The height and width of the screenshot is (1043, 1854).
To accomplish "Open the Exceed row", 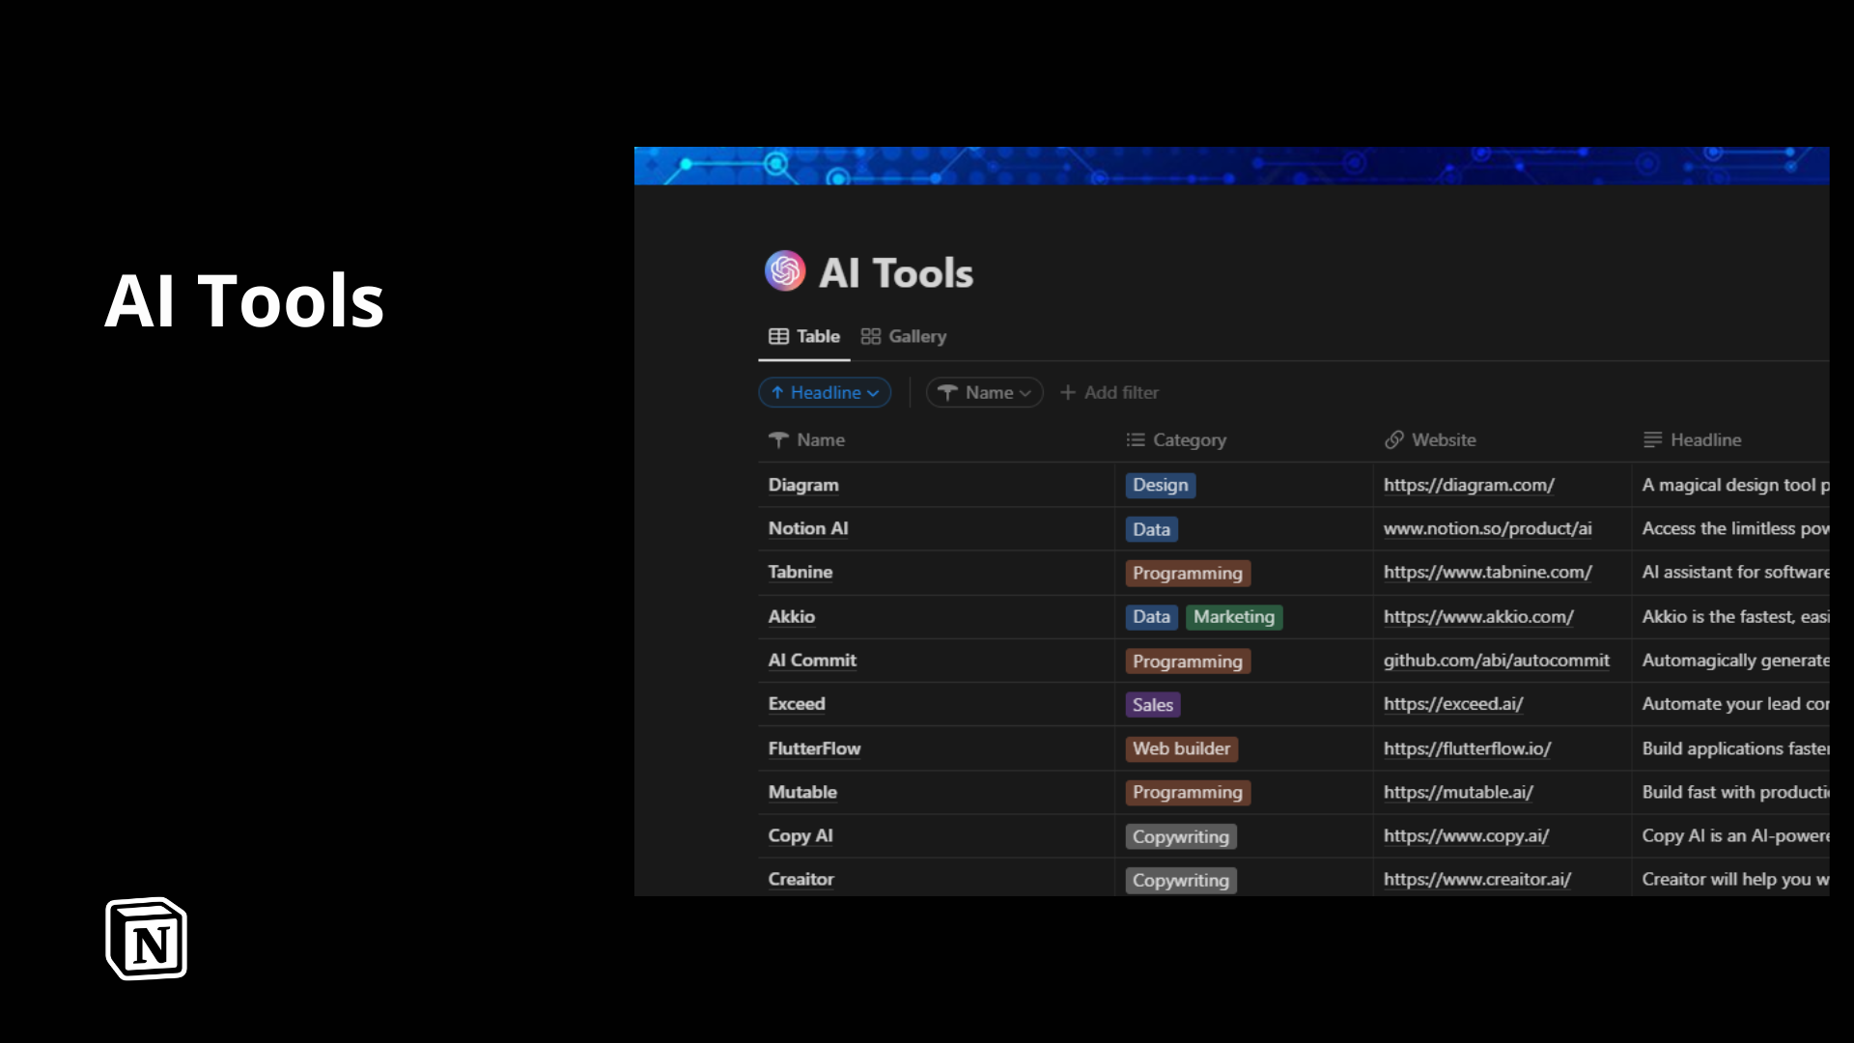I will 797,703.
